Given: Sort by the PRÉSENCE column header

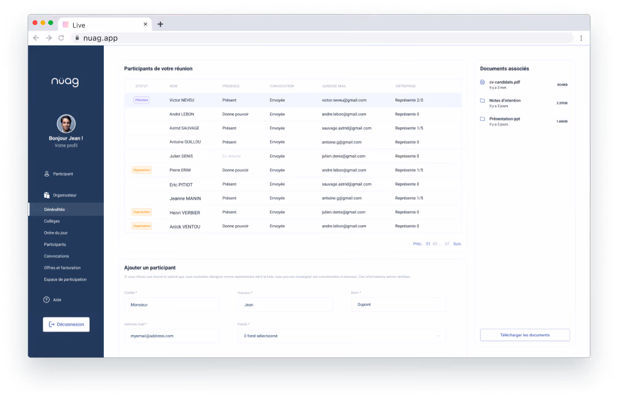Looking at the screenshot, I should tap(231, 86).
